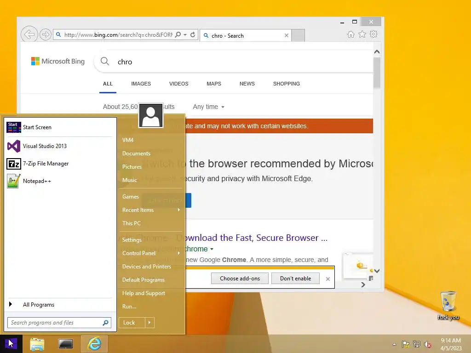Refresh the Bing page
The height and width of the screenshot is (353, 471).
point(193,35)
